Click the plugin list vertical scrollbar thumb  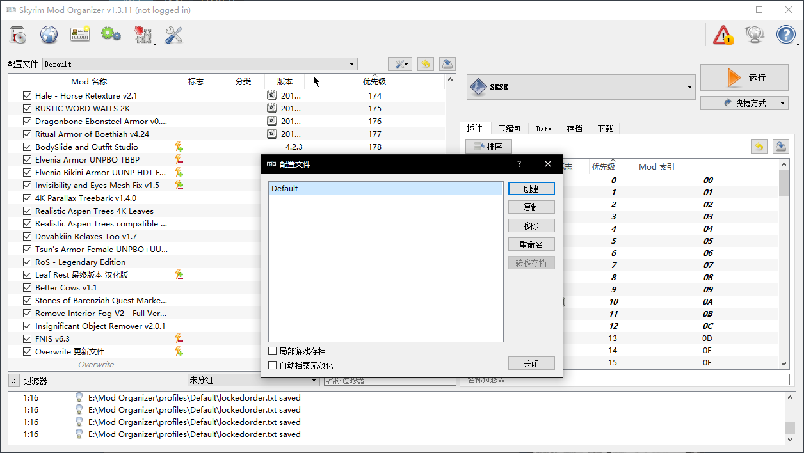[x=784, y=184]
